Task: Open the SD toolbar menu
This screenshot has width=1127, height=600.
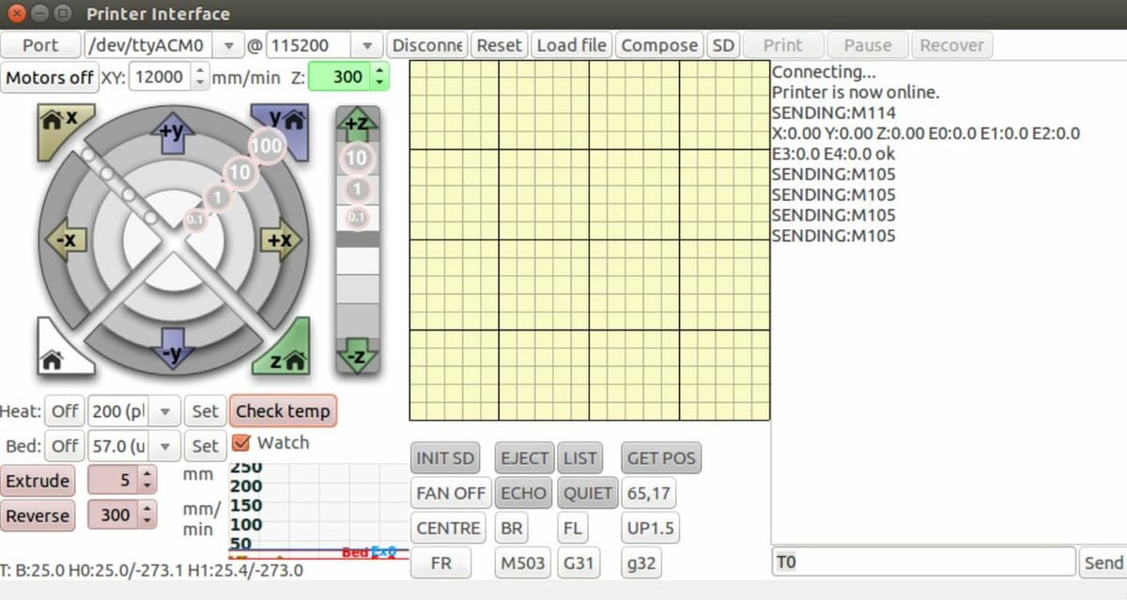Action: pyautogui.click(x=723, y=45)
